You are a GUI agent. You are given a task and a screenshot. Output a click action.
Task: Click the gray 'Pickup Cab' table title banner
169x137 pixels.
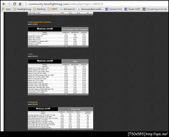(x=75, y=109)
